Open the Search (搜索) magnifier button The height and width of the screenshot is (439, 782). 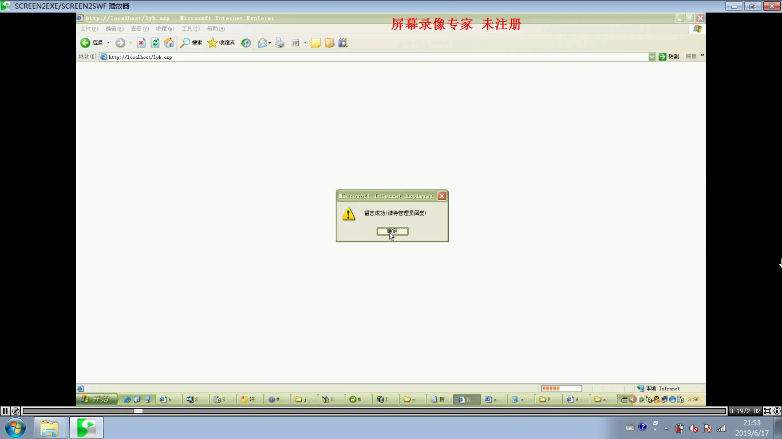tap(191, 43)
